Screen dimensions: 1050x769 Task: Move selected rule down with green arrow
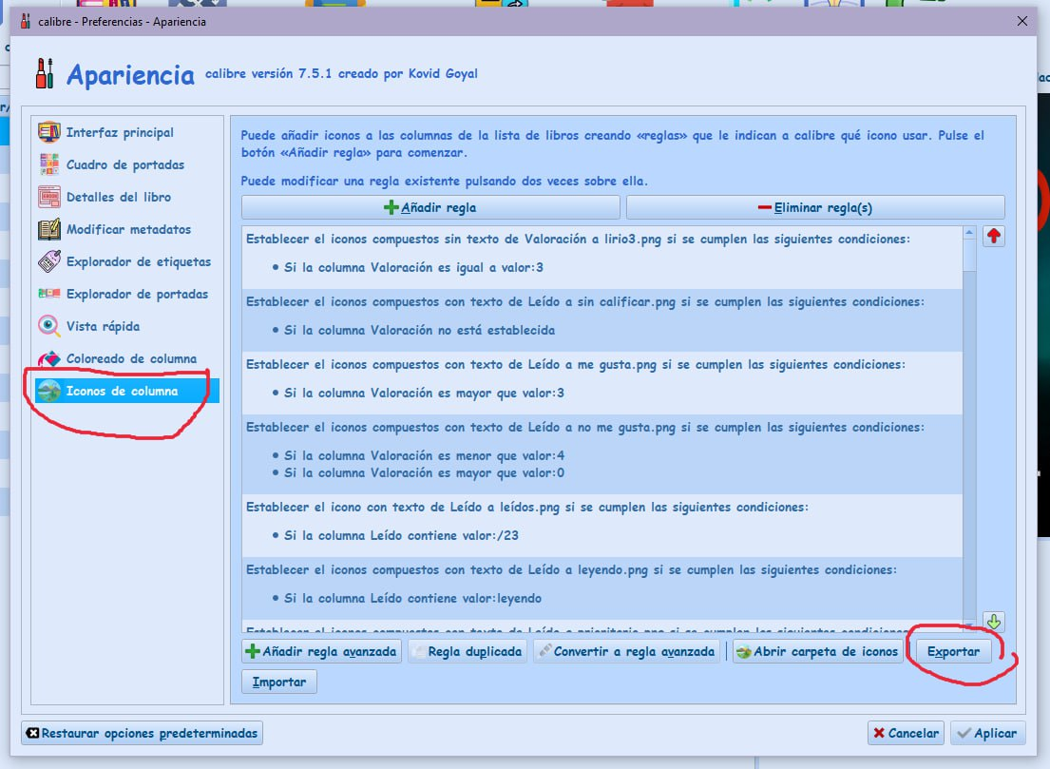click(x=994, y=622)
